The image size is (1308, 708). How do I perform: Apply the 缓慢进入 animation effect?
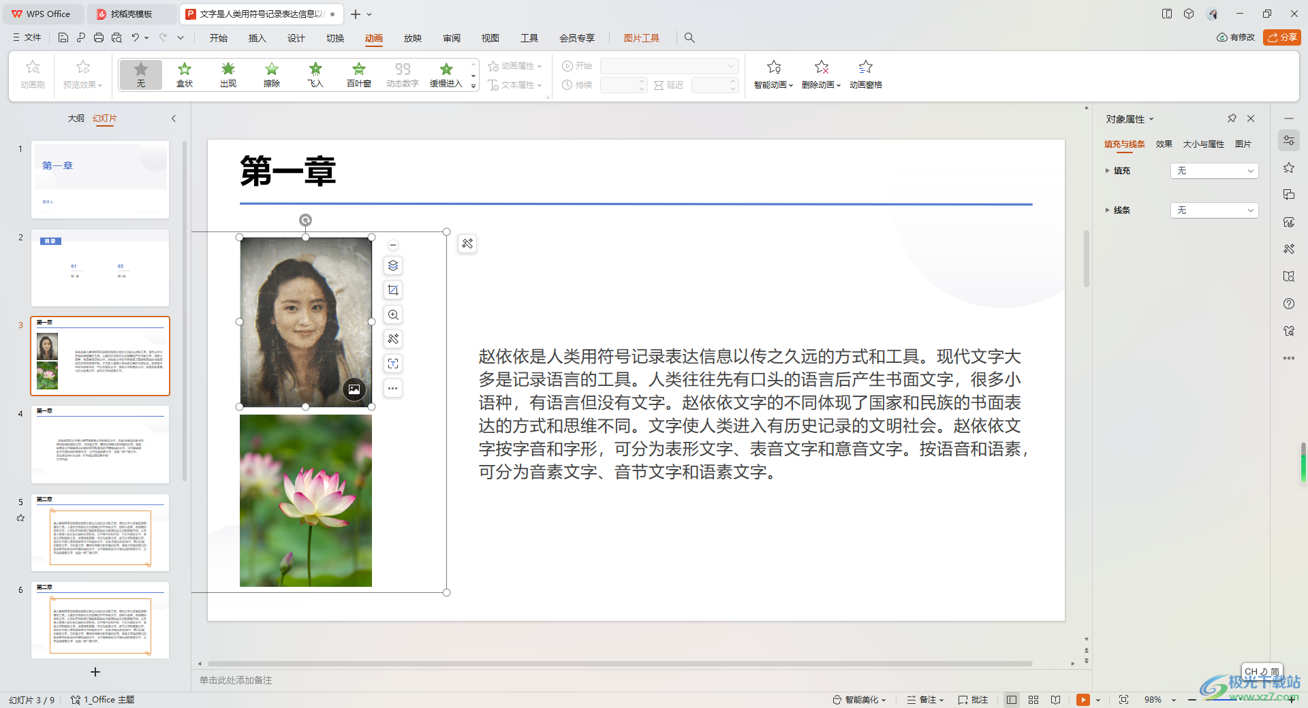tap(446, 74)
